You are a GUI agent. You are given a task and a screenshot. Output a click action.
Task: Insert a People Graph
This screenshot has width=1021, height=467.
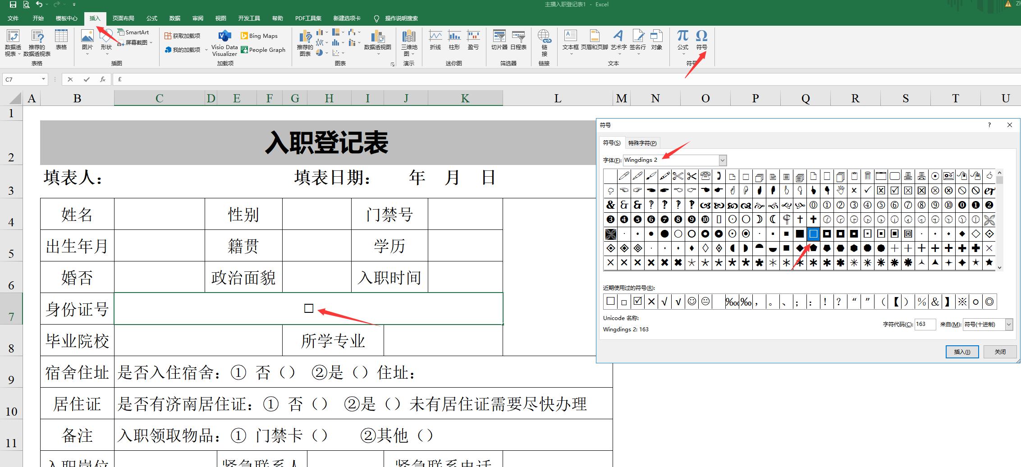(264, 50)
